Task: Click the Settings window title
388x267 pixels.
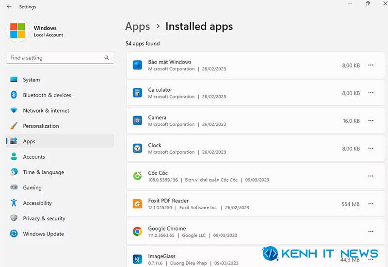Action: pos(28,7)
